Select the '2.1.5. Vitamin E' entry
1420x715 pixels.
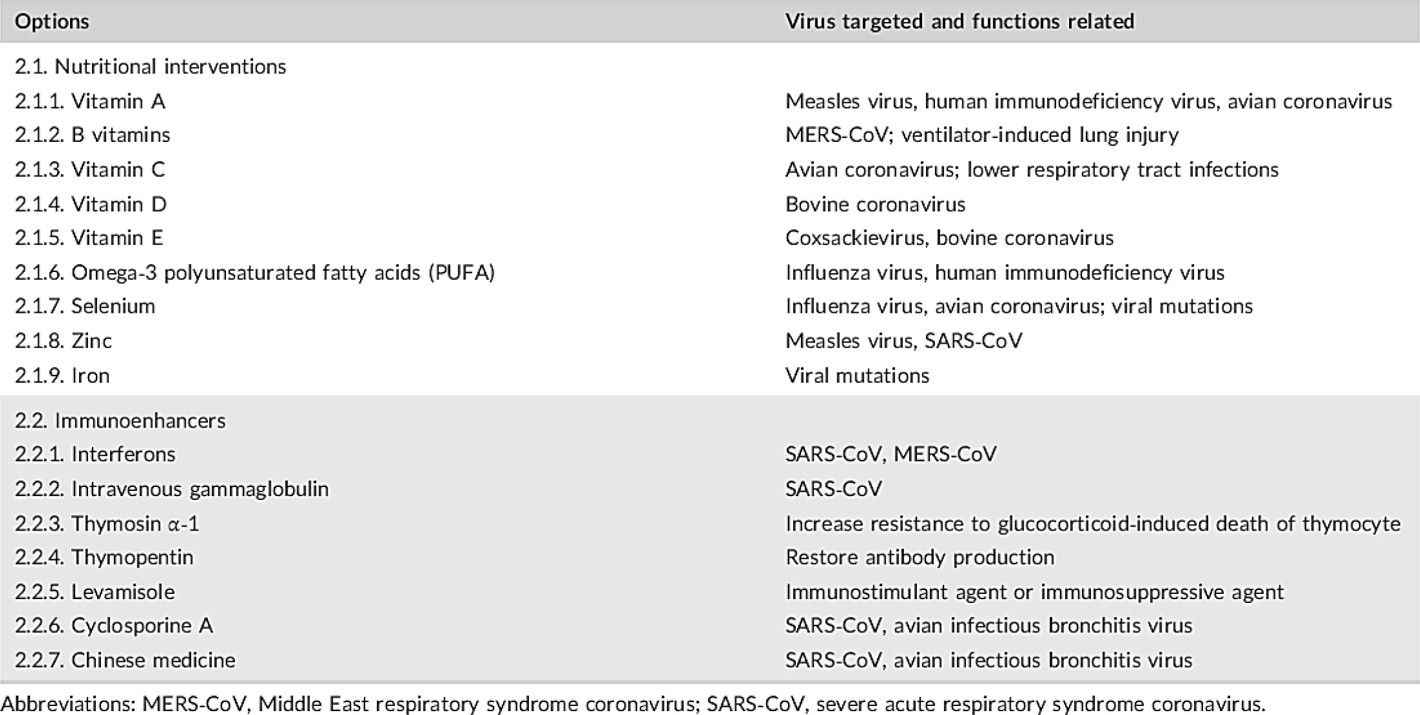[x=89, y=238]
